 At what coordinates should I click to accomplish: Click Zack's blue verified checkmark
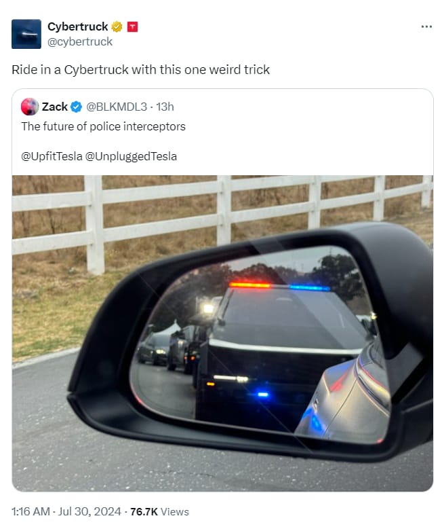click(x=77, y=107)
